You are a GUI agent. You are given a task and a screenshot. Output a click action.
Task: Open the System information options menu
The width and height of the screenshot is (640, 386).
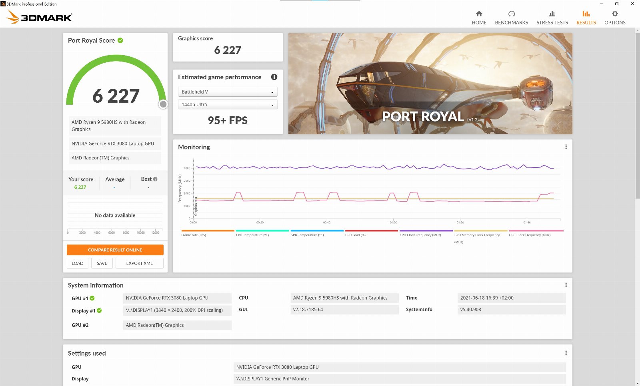tap(566, 285)
